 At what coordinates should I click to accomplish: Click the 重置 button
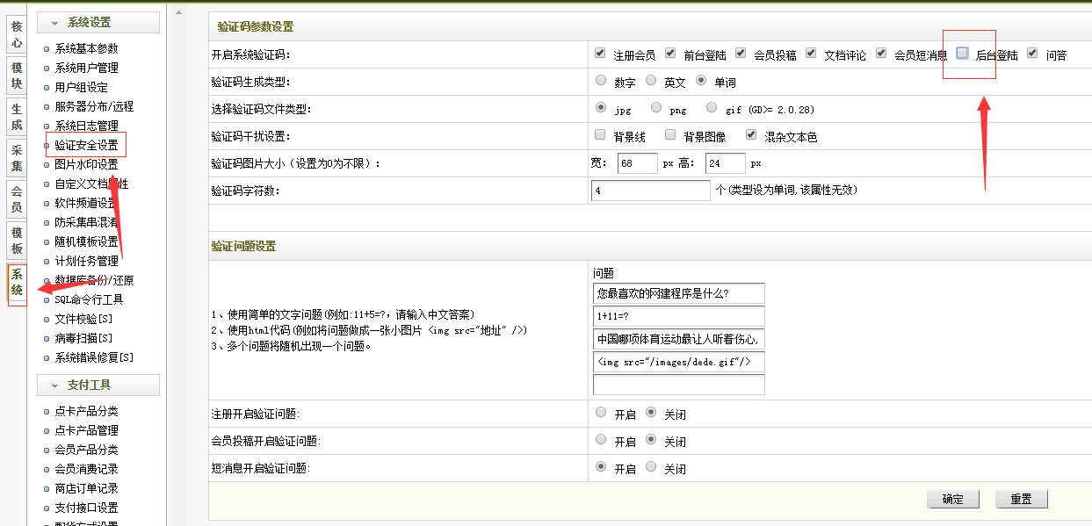1021,499
